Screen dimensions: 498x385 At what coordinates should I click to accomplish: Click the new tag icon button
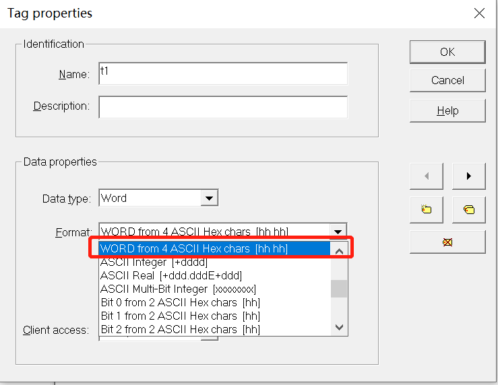click(426, 209)
